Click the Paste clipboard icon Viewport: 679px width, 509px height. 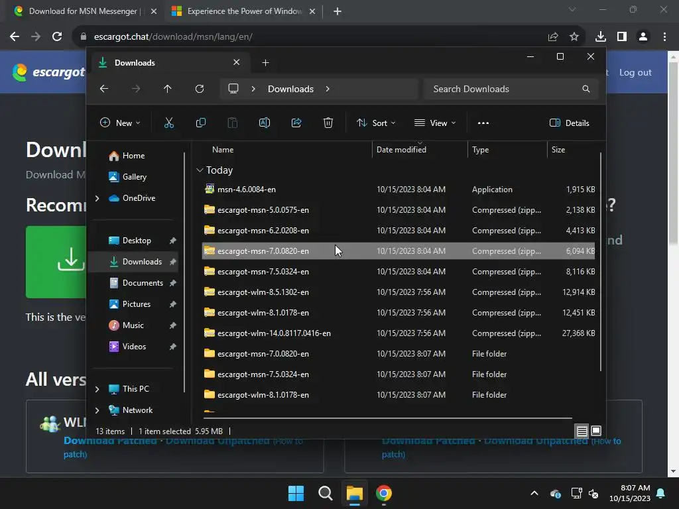click(233, 123)
